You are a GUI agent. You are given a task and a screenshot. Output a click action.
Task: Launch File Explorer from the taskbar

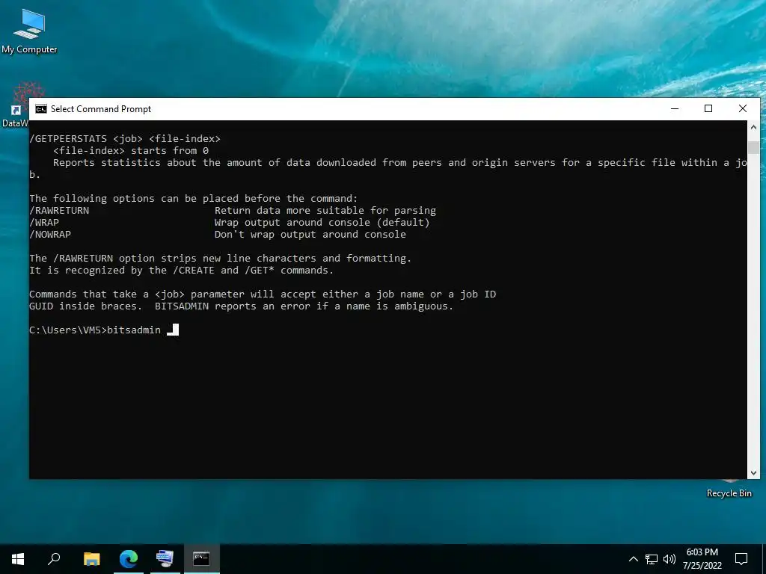tap(91, 559)
